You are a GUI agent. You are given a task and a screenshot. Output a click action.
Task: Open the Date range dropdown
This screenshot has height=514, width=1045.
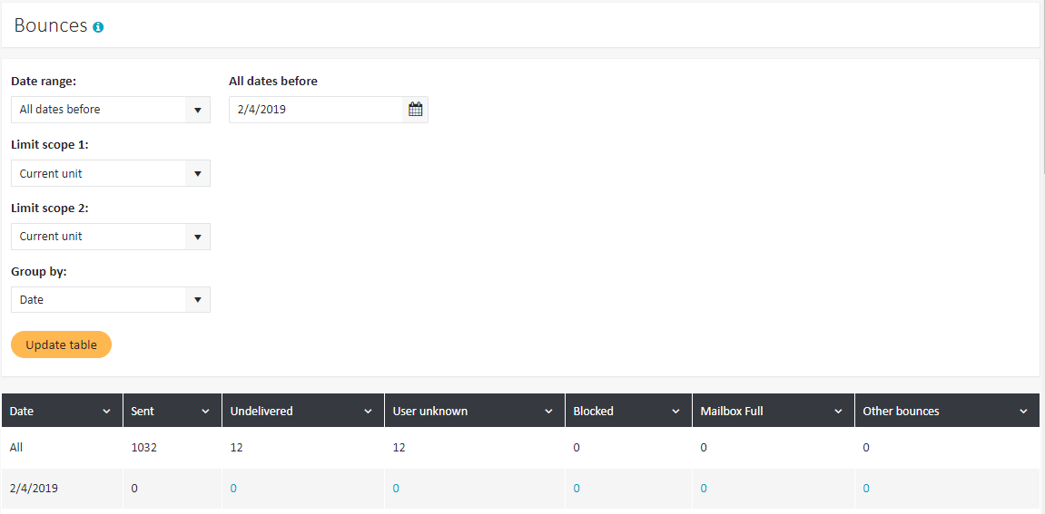[111, 110]
